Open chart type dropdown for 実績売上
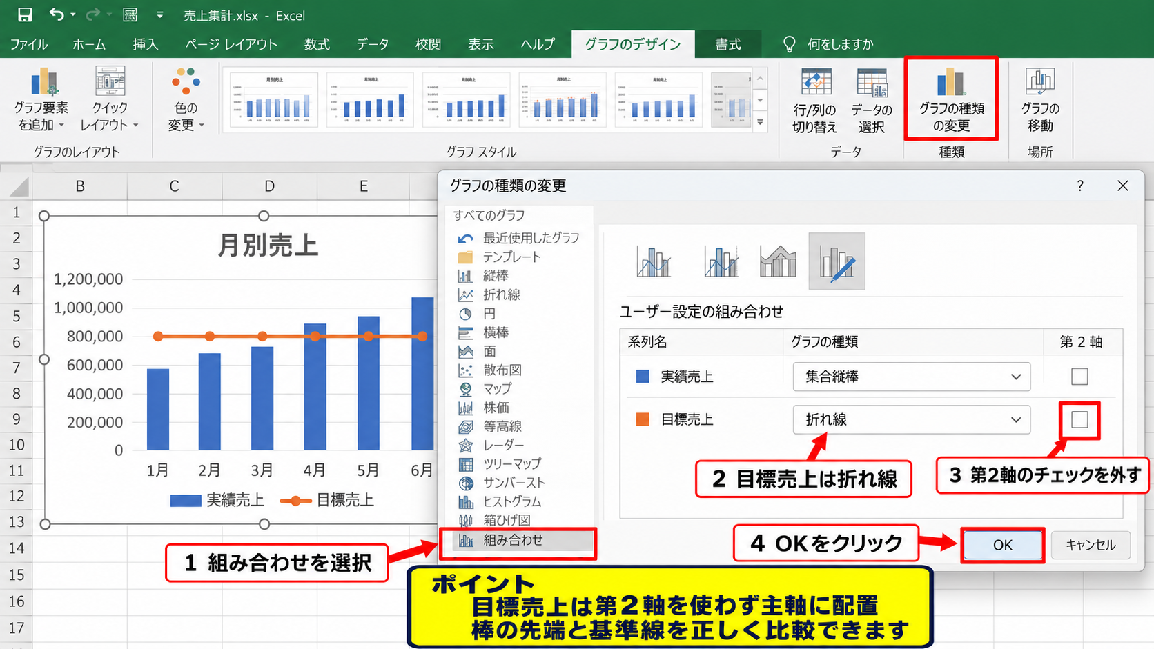This screenshot has height=649, width=1154. click(x=911, y=377)
